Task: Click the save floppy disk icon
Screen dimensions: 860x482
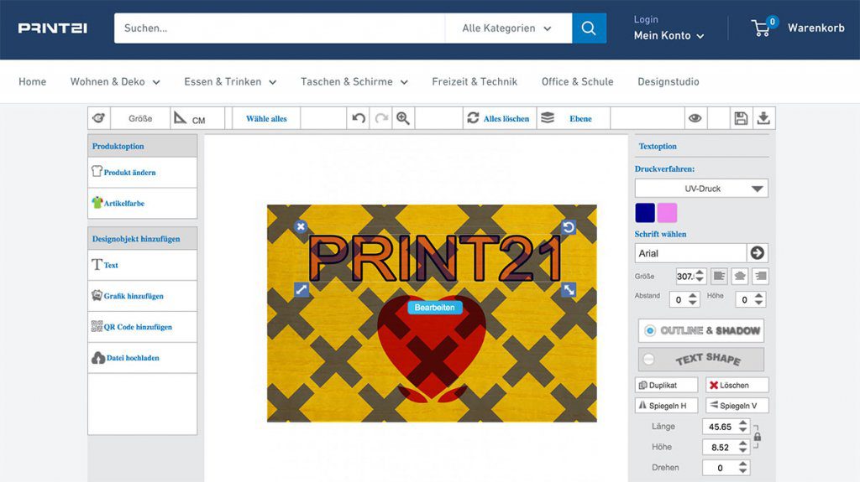Action: [741, 118]
